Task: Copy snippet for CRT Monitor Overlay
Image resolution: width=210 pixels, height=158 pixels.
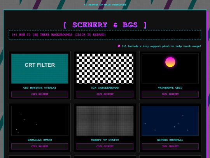Action: (40, 94)
